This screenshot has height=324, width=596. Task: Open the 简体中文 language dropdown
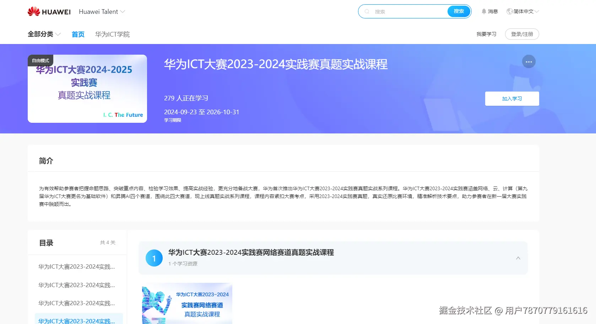click(x=523, y=11)
